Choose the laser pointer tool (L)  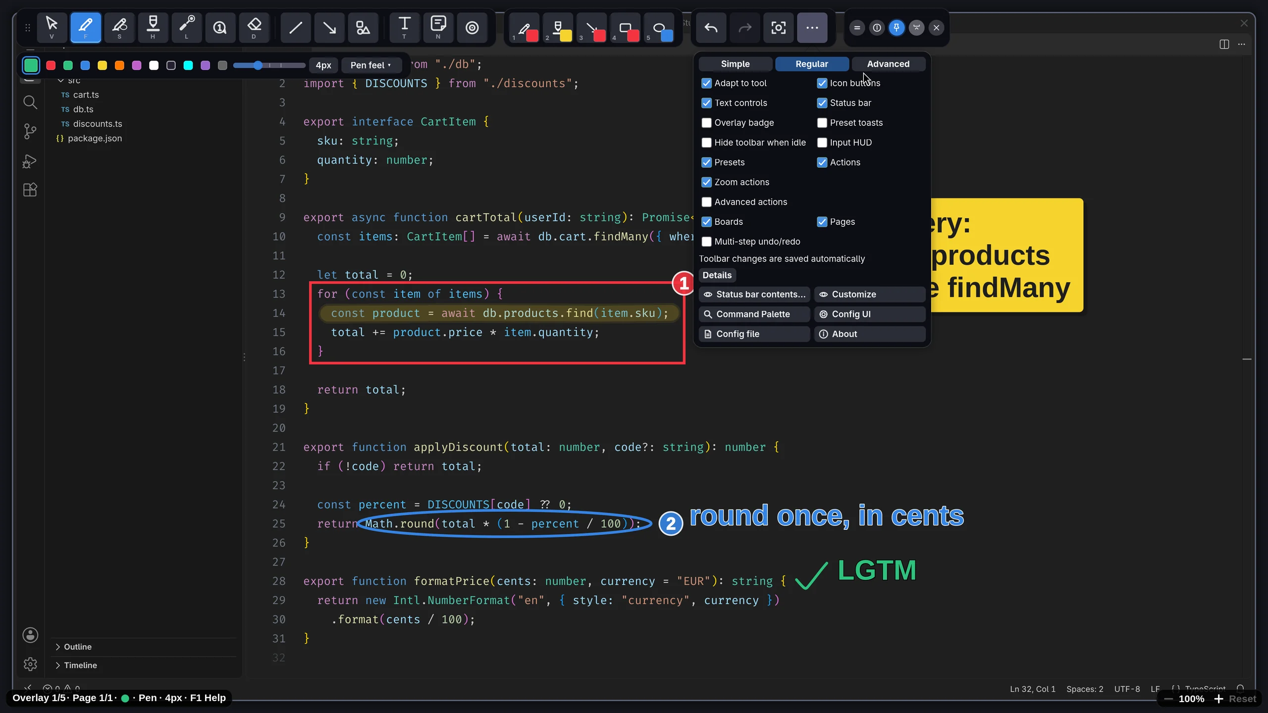click(x=187, y=27)
